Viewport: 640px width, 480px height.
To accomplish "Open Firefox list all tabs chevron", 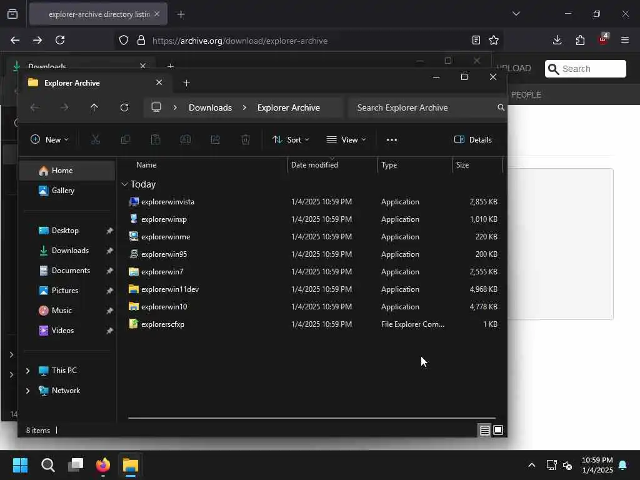I will 516,14.
